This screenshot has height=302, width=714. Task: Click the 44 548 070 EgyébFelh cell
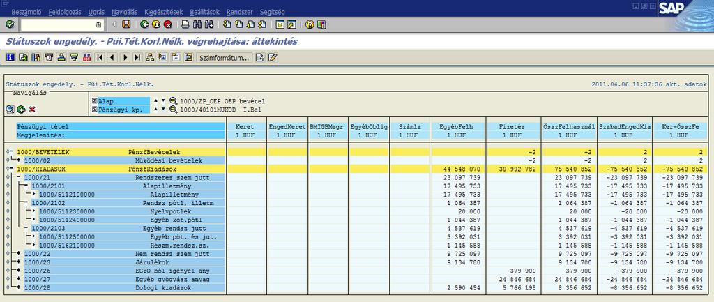point(457,169)
